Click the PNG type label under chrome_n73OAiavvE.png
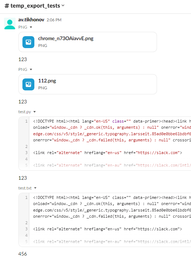 [x=43, y=46]
